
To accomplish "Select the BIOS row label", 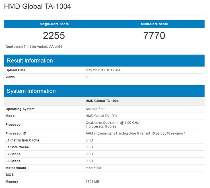I will pyautogui.click(x=9, y=175).
